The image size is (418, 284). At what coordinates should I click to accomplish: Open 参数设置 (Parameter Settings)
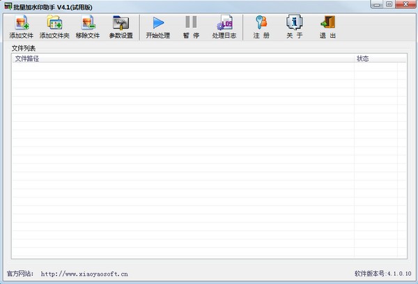click(121, 26)
